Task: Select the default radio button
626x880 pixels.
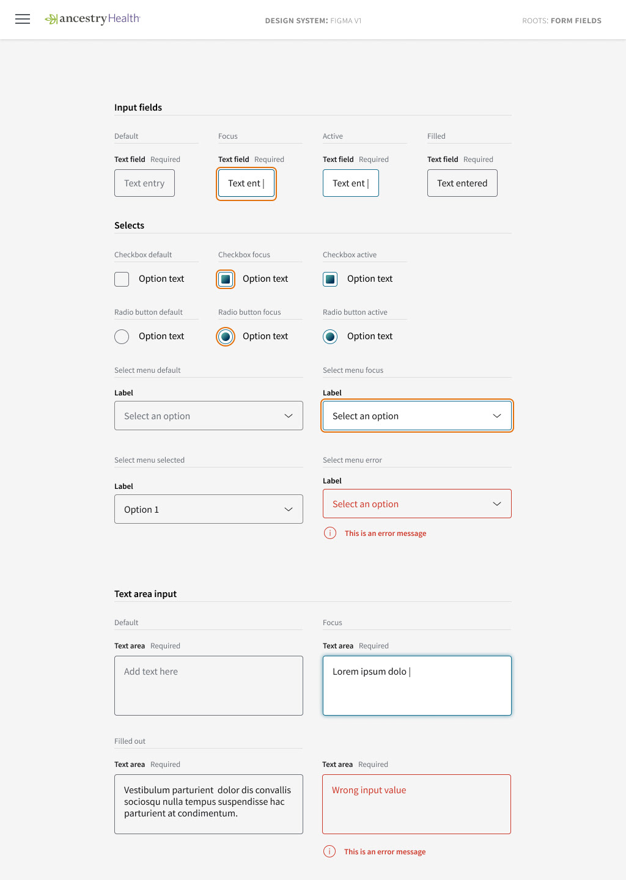Action: coord(122,337)
